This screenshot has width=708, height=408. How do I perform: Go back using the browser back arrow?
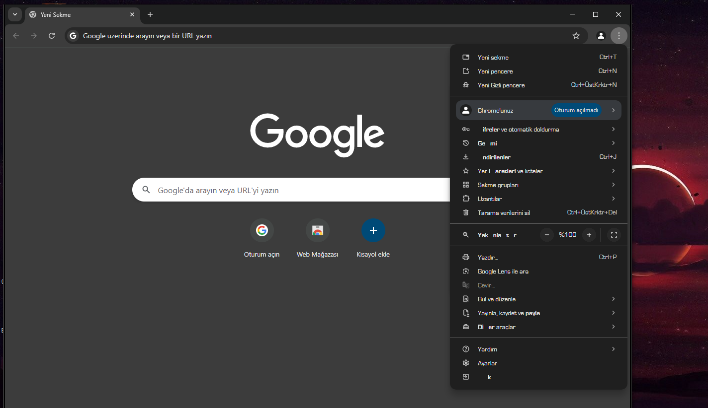(x=16, y=36)
